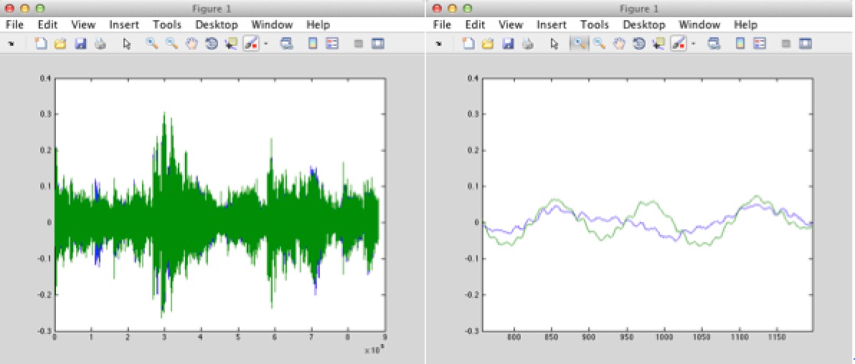The image size is (855, 364).
Task: Toggle Edit Plot arrow in right window
Action: 554,44
